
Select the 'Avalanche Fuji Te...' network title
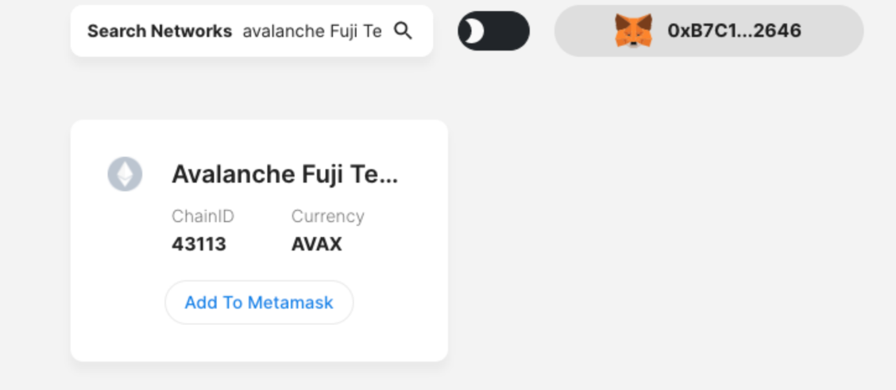coord(284,174)
